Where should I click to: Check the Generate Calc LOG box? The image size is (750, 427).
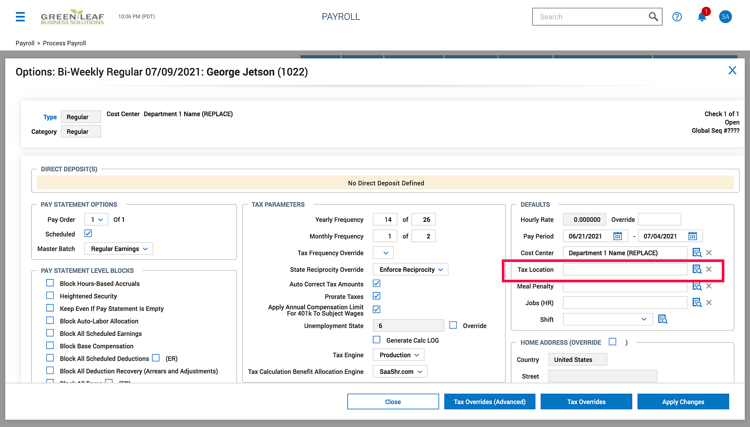(x=376, y=340)
